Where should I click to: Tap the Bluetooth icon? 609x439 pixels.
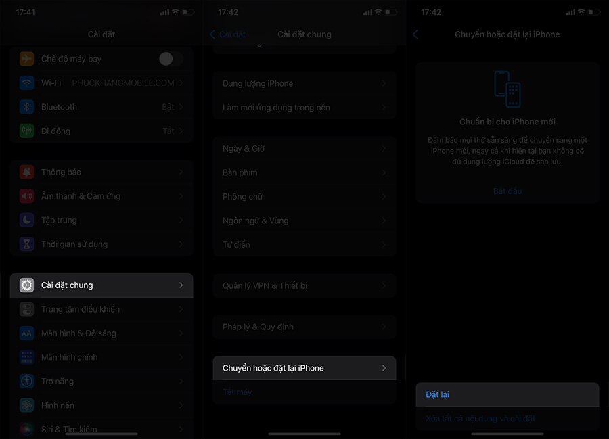pos(27,107)
